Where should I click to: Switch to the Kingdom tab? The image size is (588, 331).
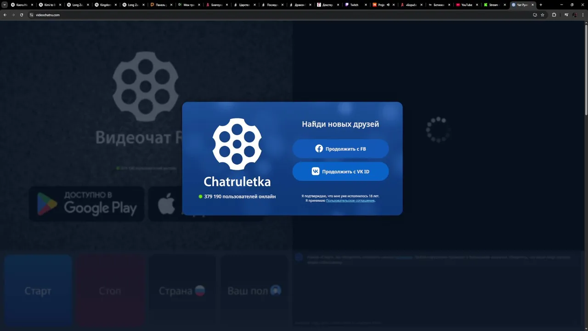point(106,5)
